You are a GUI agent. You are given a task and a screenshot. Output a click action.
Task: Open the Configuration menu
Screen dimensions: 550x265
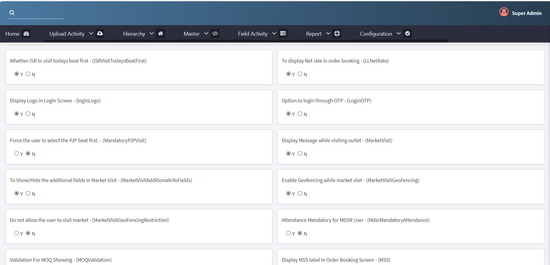point(376,34)
